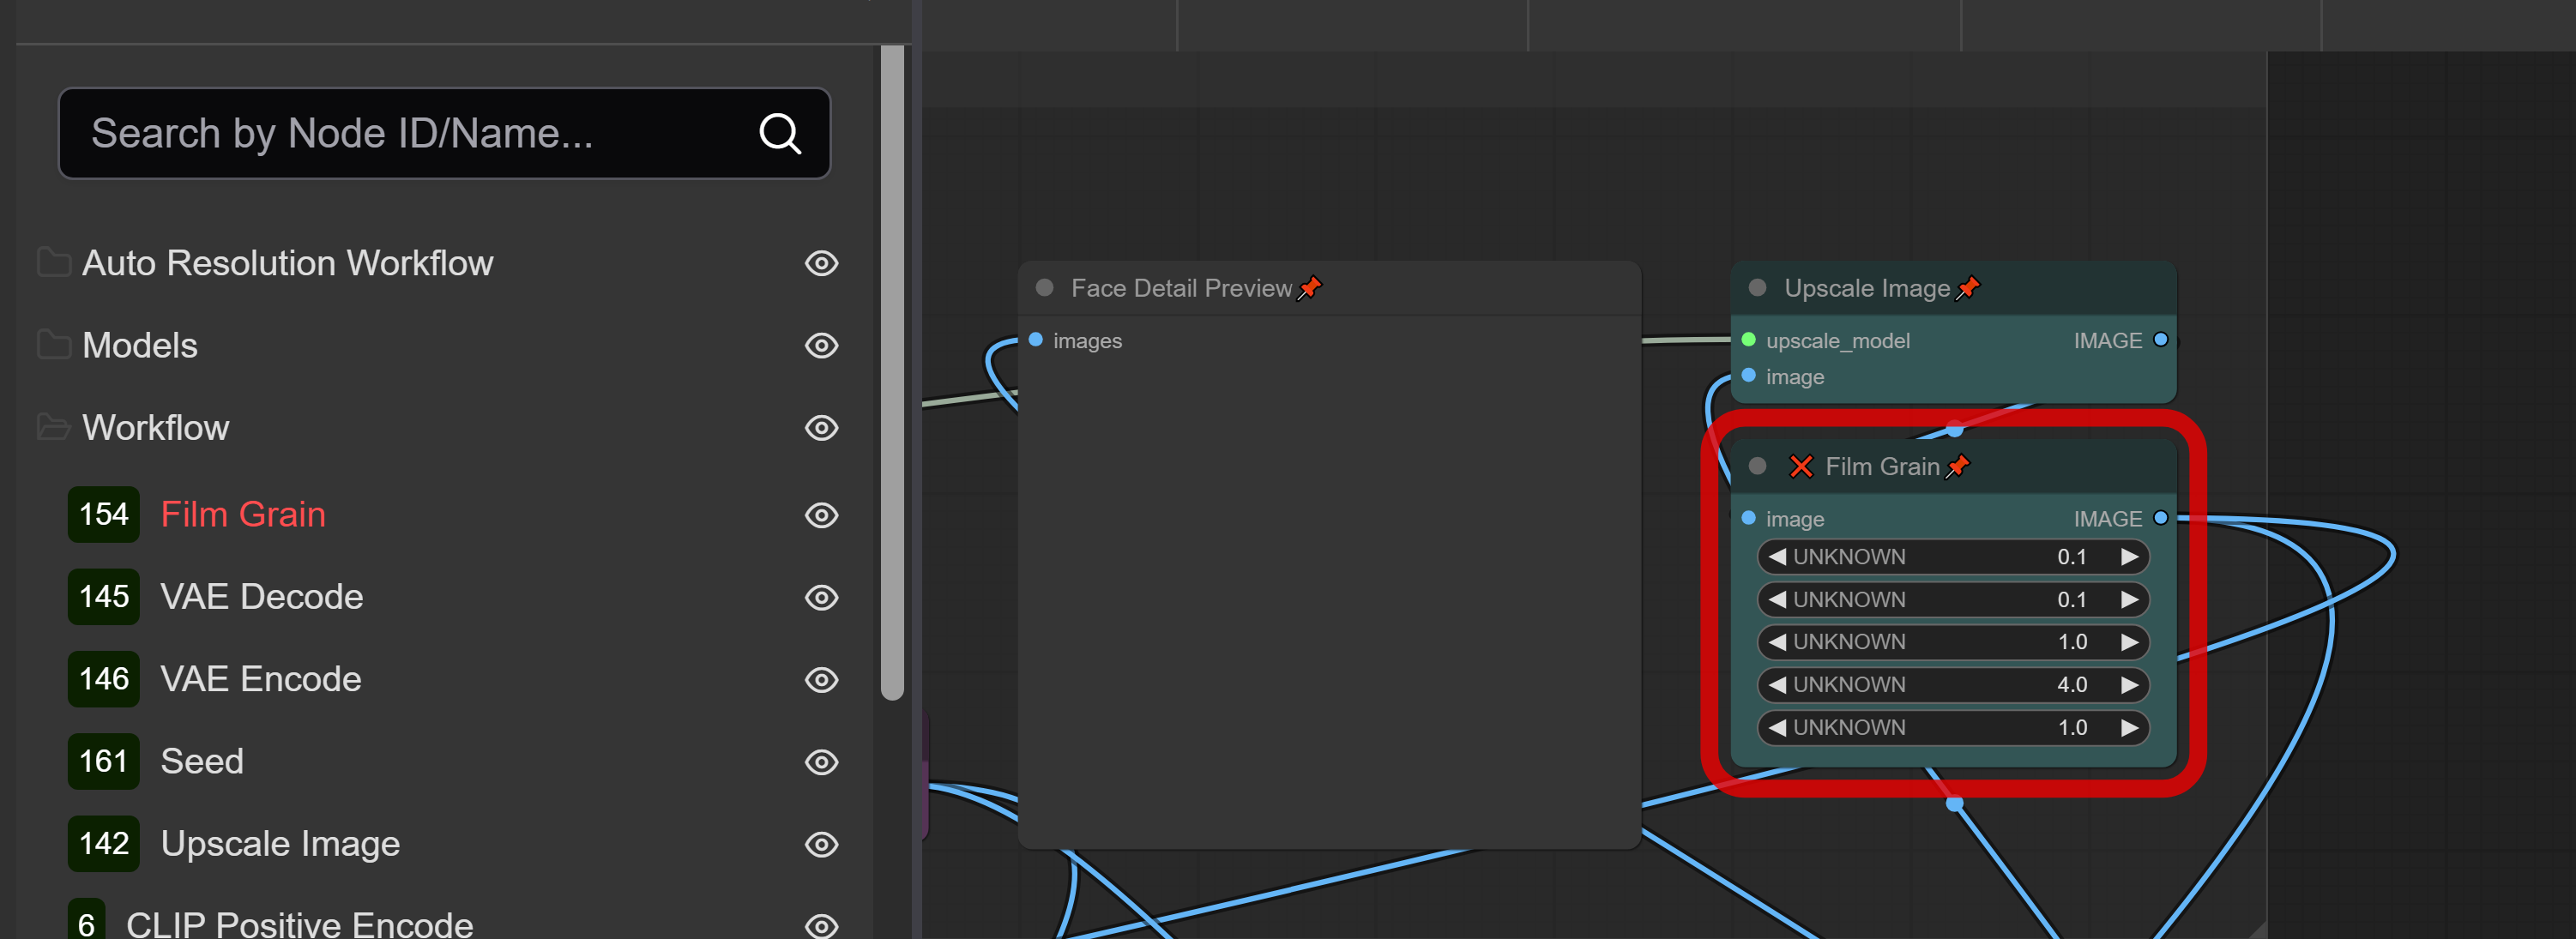2576x939 pixels.
Task: Toggle visibility of Workflow group
Action: point(821,428)
